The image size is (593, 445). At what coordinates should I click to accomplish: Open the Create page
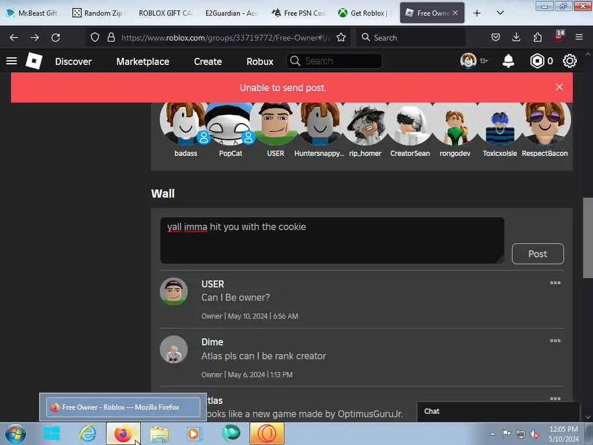pos(208,61)
